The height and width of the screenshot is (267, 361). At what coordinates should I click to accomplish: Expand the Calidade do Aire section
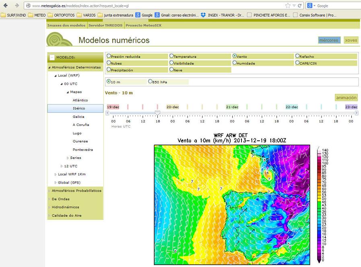[x=49, y=215]
